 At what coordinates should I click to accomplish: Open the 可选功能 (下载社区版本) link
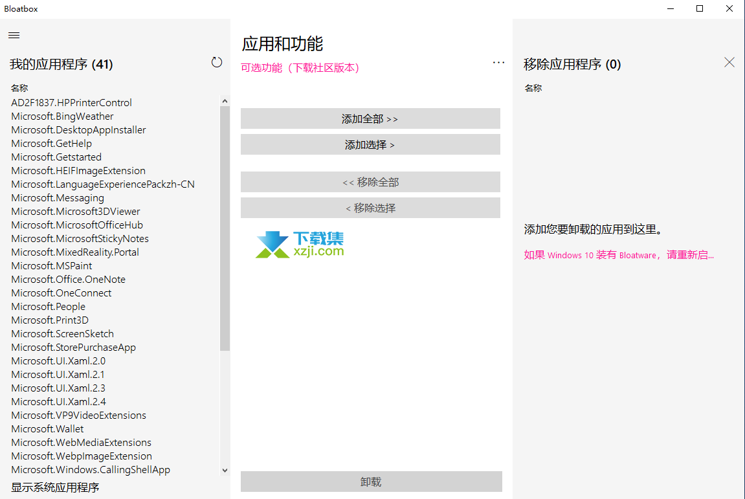tap(300, 68)
